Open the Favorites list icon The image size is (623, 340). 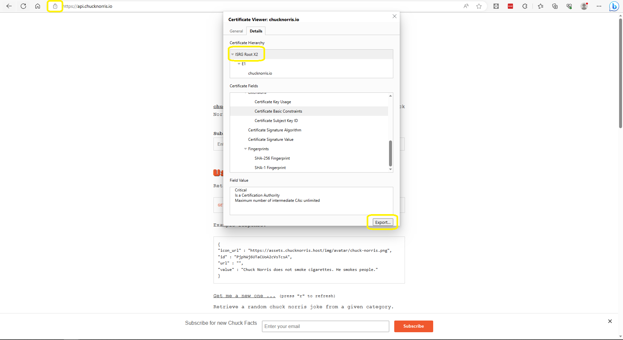541,6
